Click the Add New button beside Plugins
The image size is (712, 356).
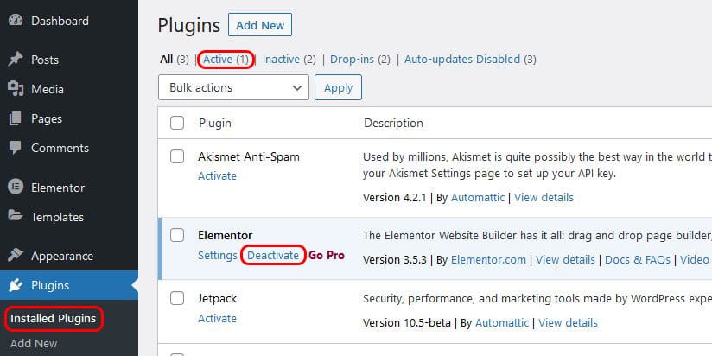click(260, 25)
